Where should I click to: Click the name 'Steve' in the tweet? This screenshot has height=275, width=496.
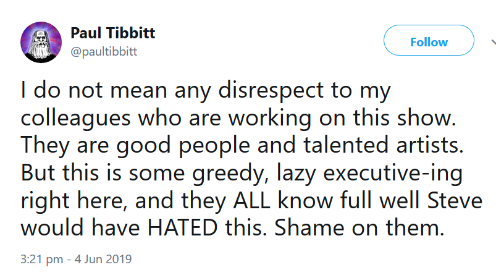(455, 201)
